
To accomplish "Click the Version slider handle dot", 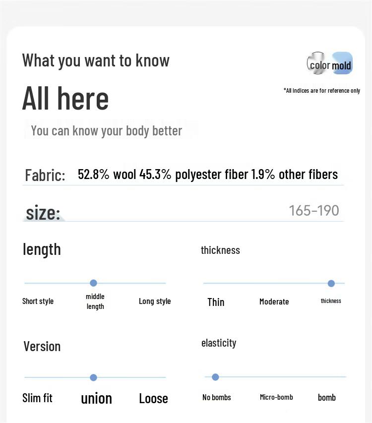I will (93, 378).
